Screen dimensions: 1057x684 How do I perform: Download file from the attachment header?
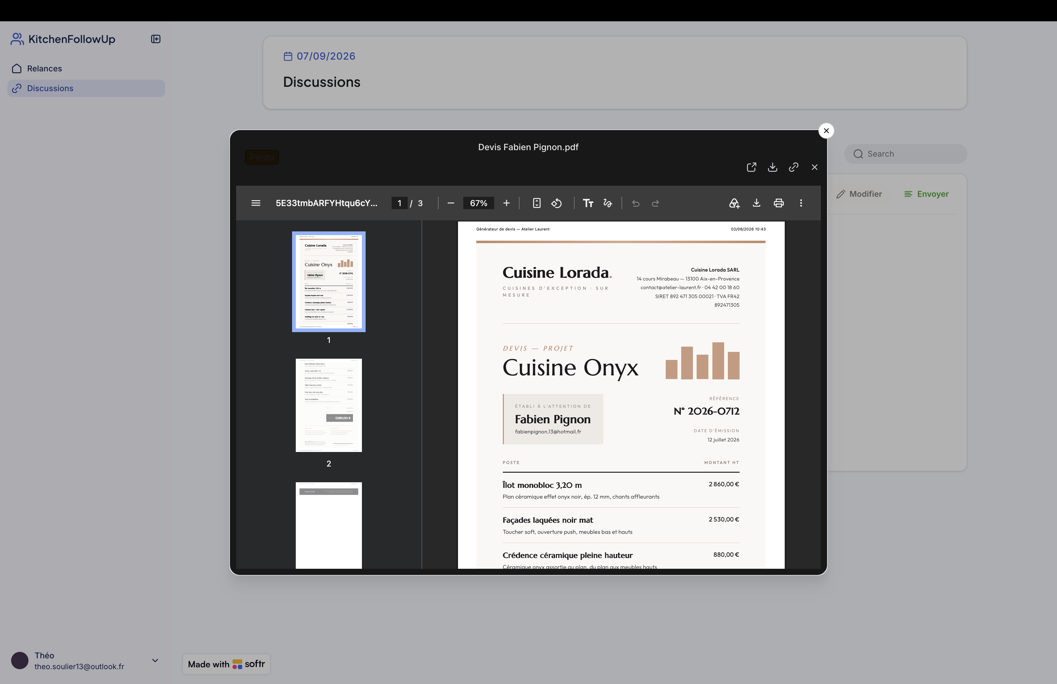point(772,167)
